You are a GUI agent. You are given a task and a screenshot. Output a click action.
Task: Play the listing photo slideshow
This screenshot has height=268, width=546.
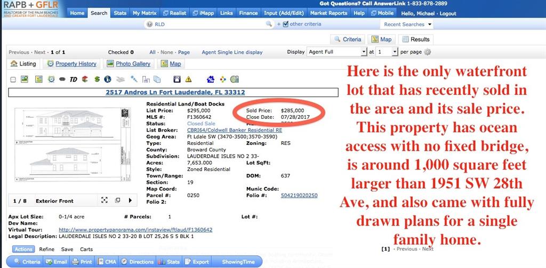tap(130, 201)
